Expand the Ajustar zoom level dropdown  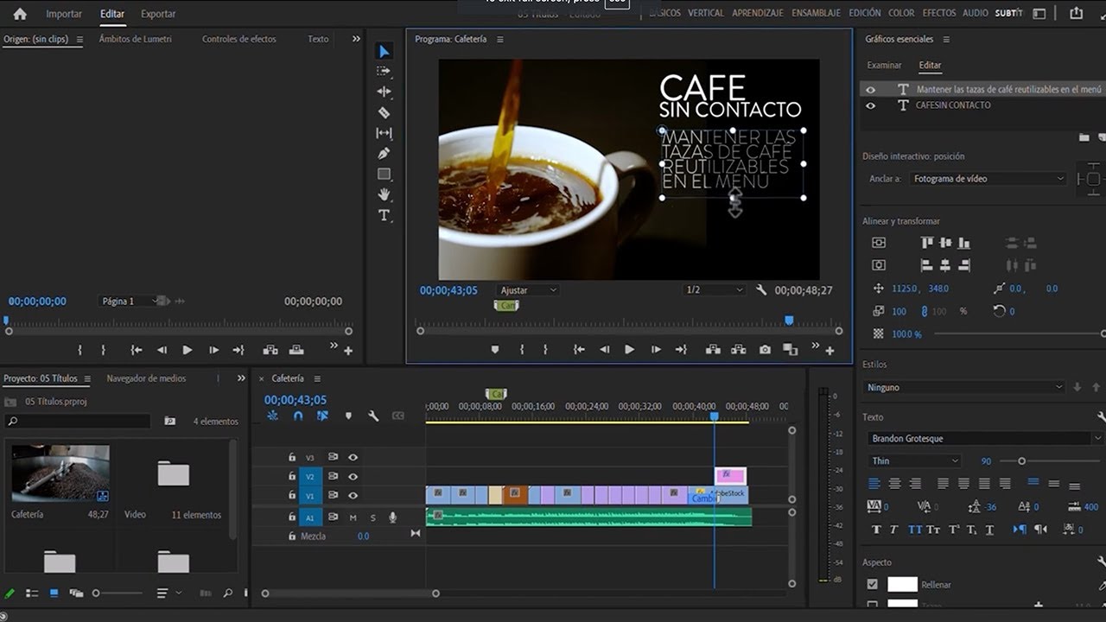[x=527, y=290]
